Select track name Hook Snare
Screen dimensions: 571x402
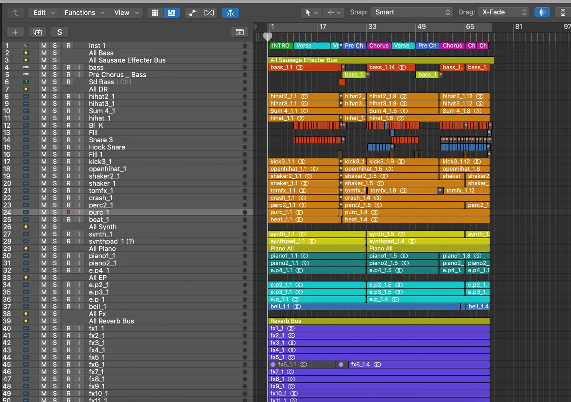click(107, 147)
